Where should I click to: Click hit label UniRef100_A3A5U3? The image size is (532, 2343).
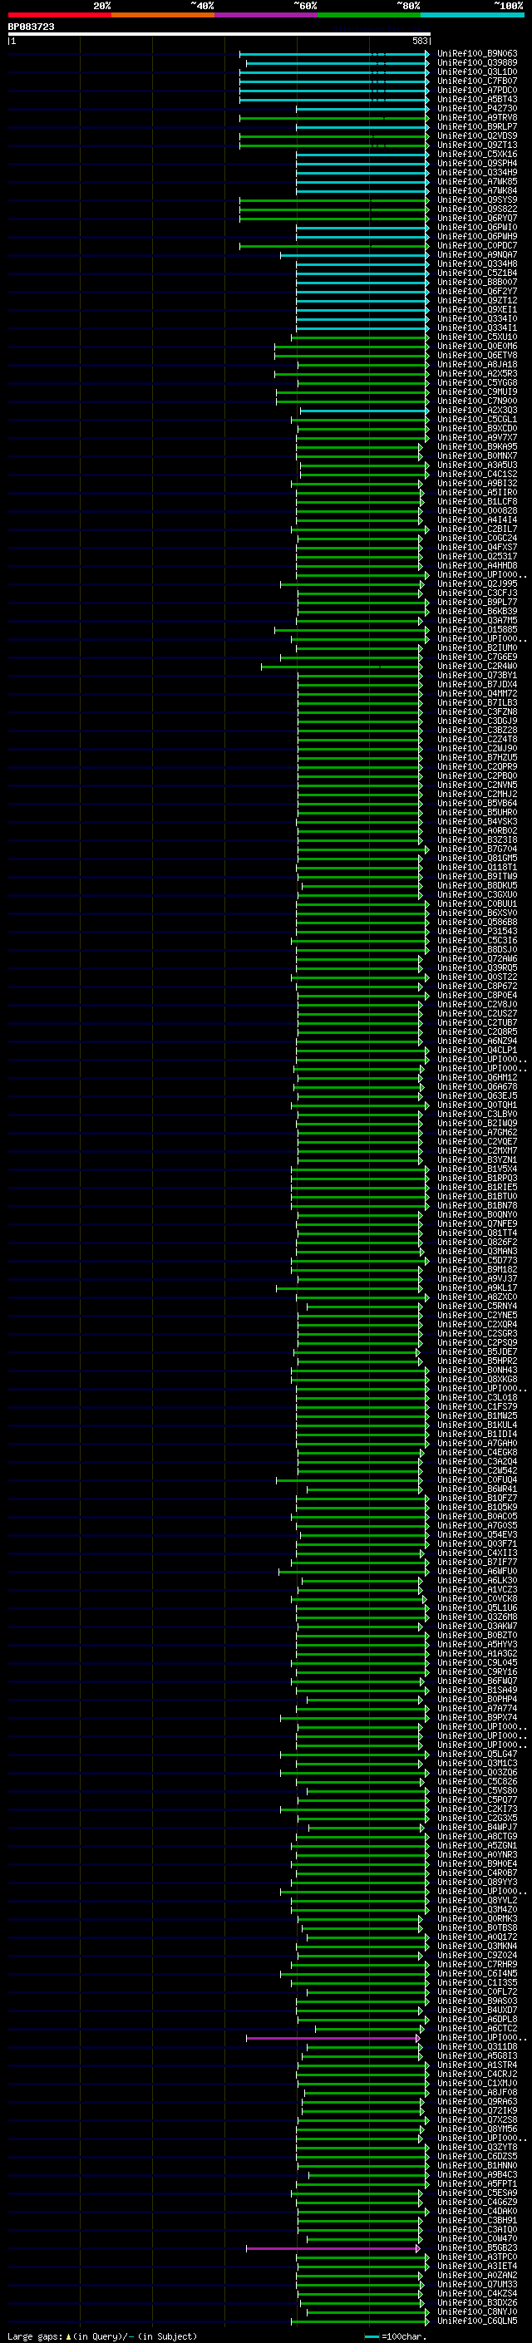[477, 465]
